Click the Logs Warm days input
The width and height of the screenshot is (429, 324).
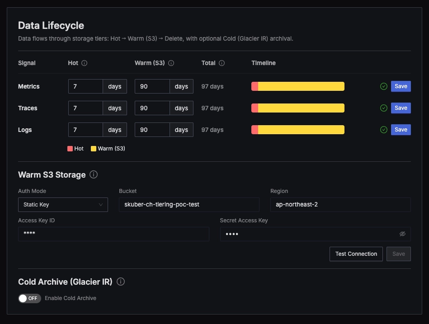click(152, 130)
